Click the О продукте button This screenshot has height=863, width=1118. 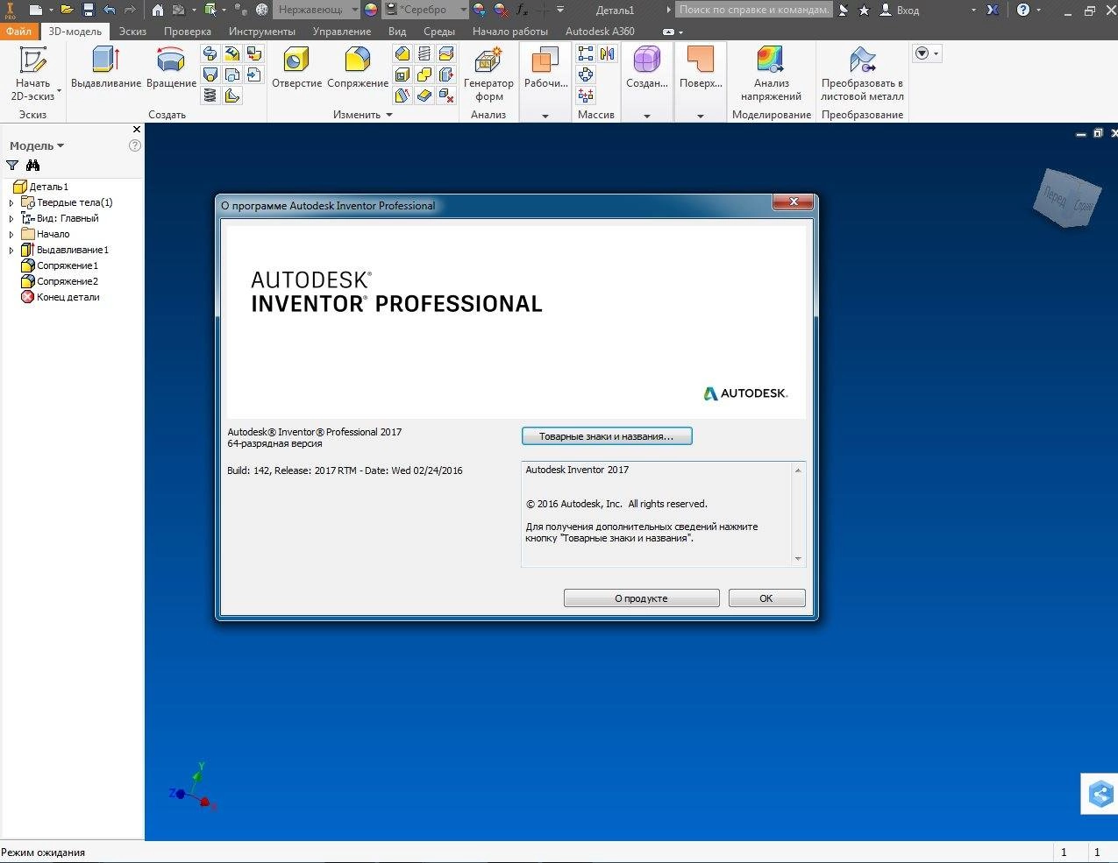(x=641, y=598)
